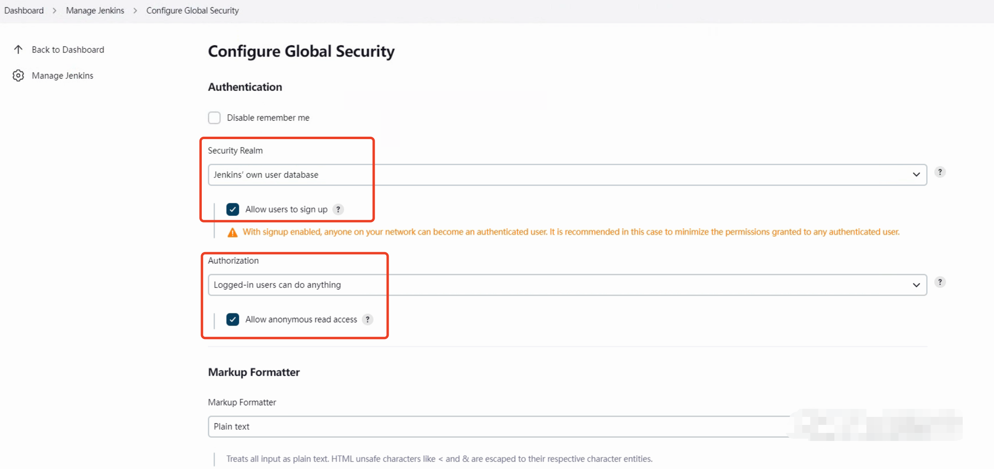This screenshot has width=994, height=469.
Task: Open Manage Jenkins sidebar link
Action: pyautogui.click(x=63, y=76)
